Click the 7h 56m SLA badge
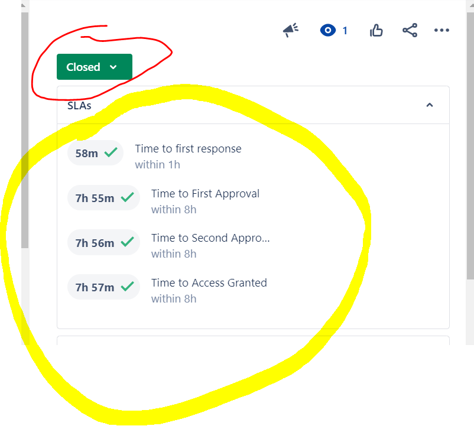 point(103,243)
